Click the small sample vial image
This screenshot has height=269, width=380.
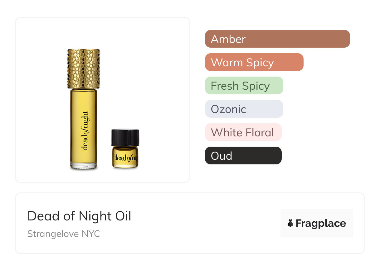(125, 149)
